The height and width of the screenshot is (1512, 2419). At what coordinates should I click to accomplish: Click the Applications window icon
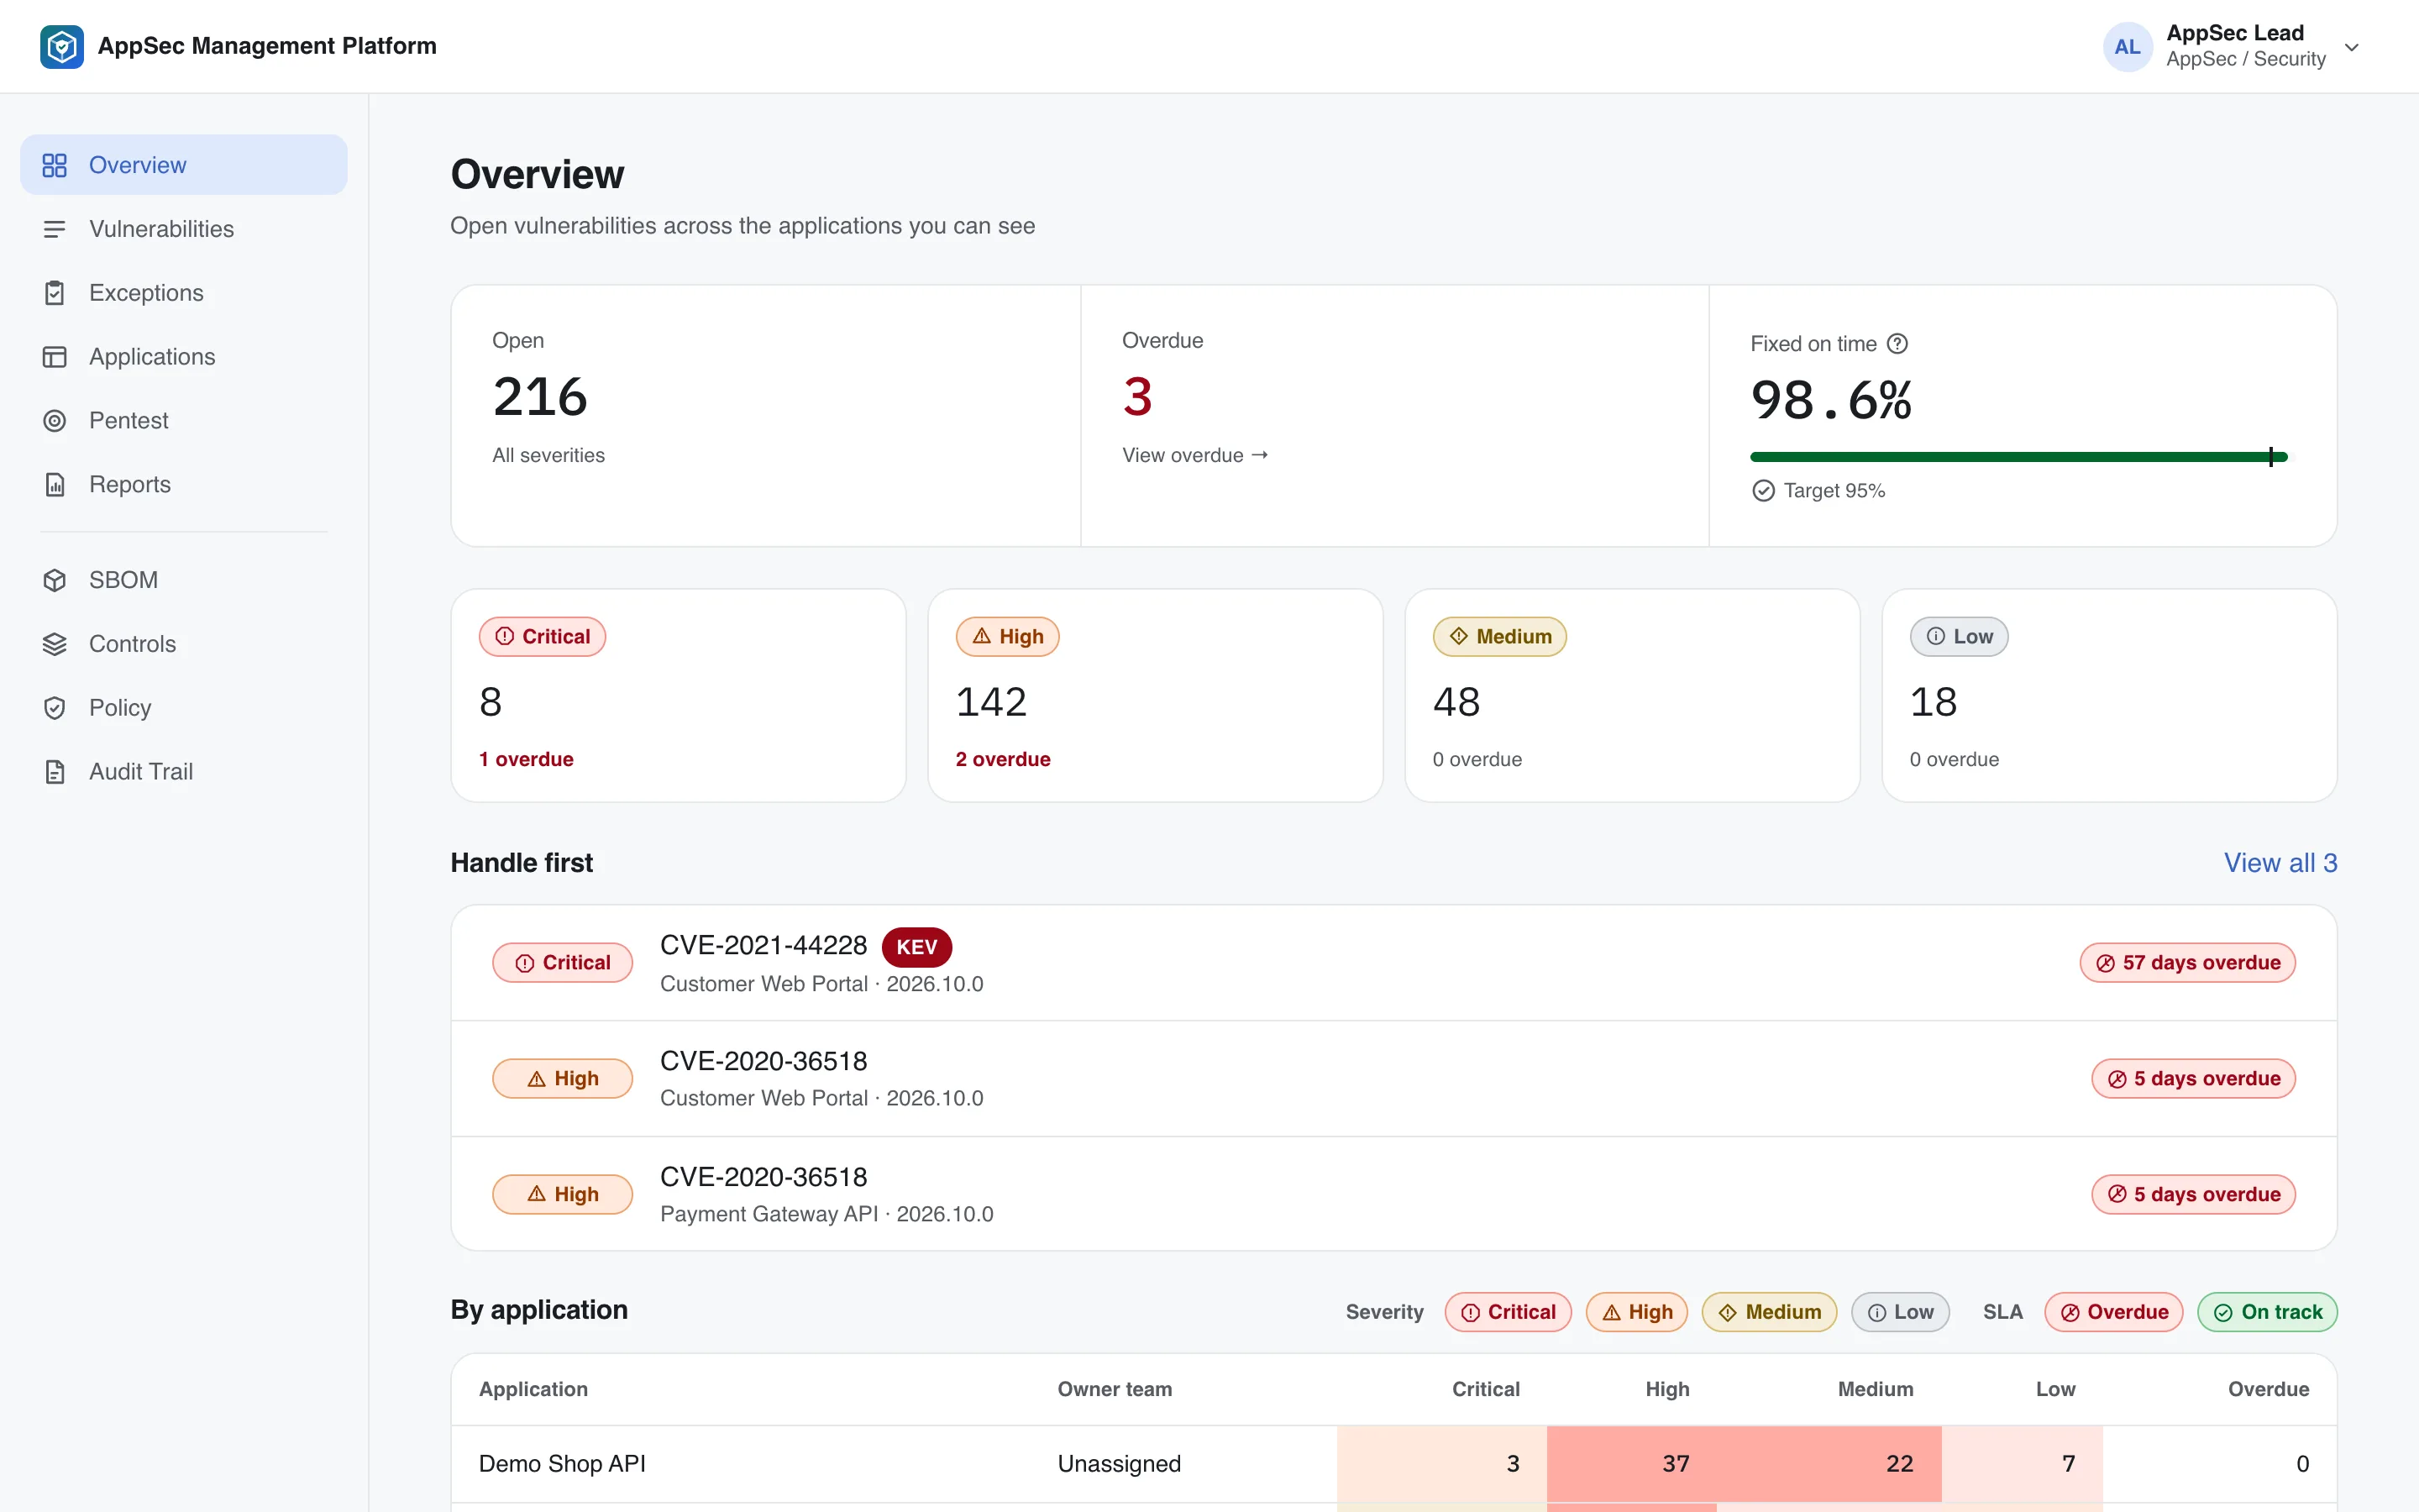(55, 357)
